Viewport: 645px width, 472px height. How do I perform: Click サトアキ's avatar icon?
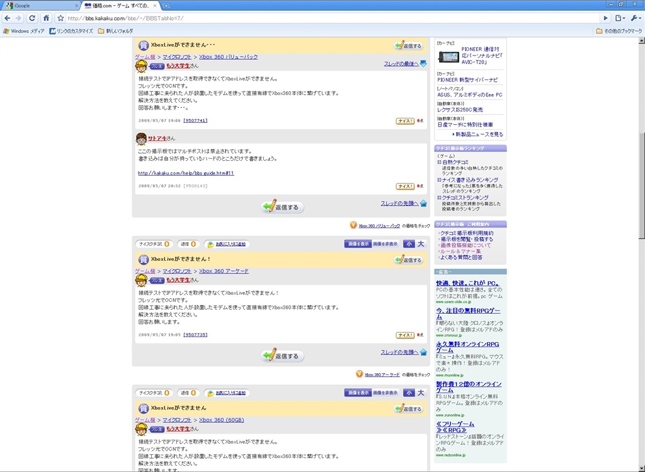141,139
